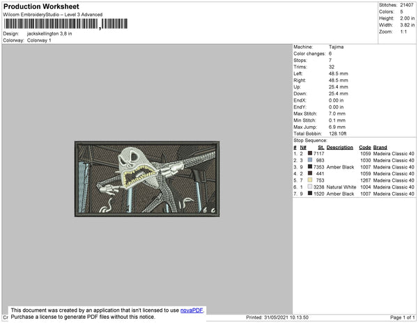This screenshot has width=418, height=323.
Task: Select 'Wilcom EmbroideryStudio – Level 3 Advanced' text
Action: click(53, 15)
